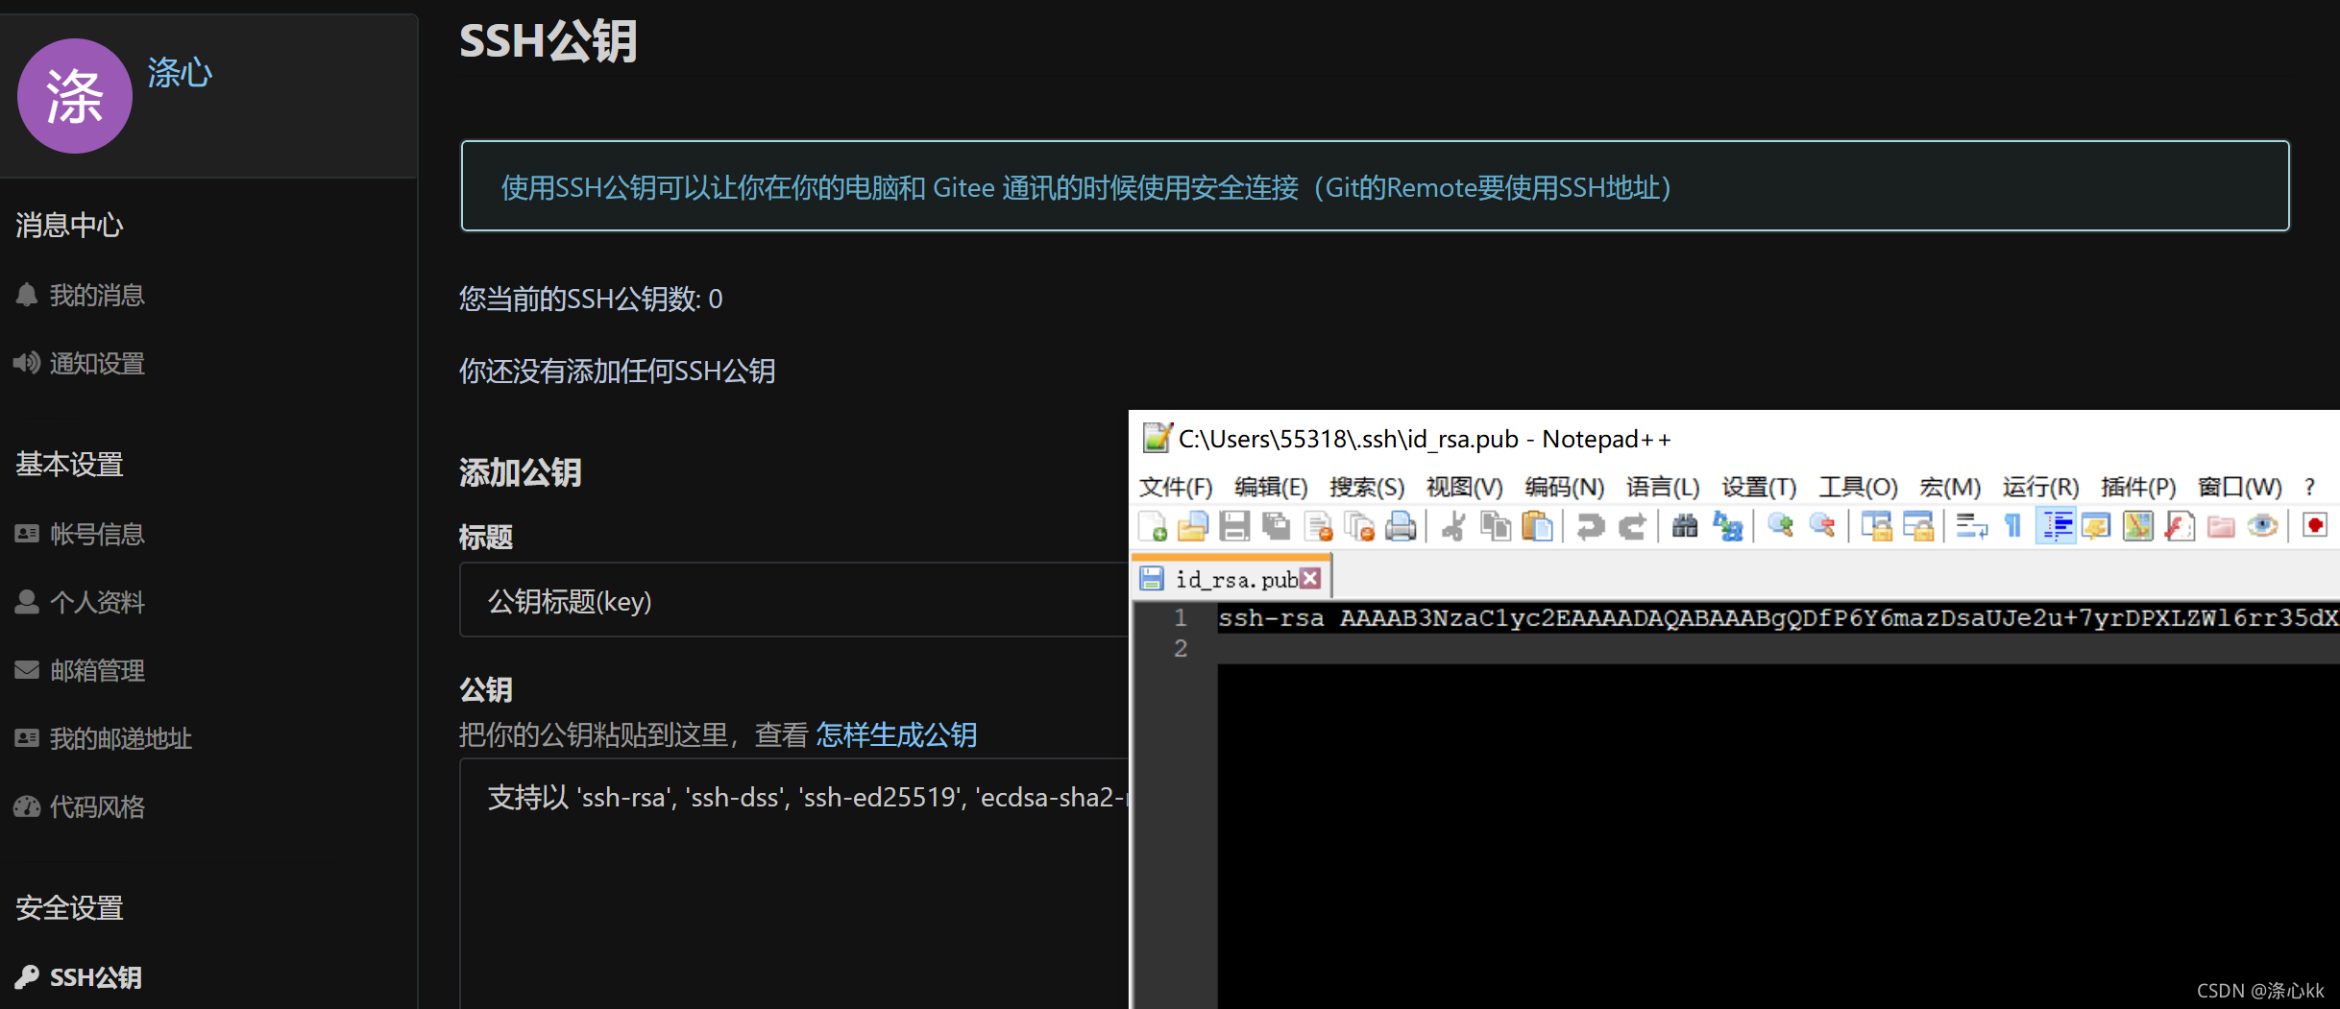Toggle the synchronize vertical scrolling icon
The image size is (2340, 1009).
tap(1875, 526)
